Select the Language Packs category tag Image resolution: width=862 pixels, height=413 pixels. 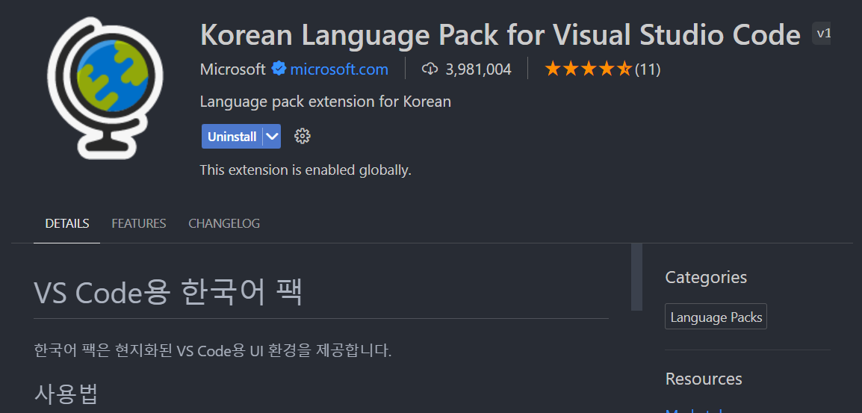click(716, 317)
